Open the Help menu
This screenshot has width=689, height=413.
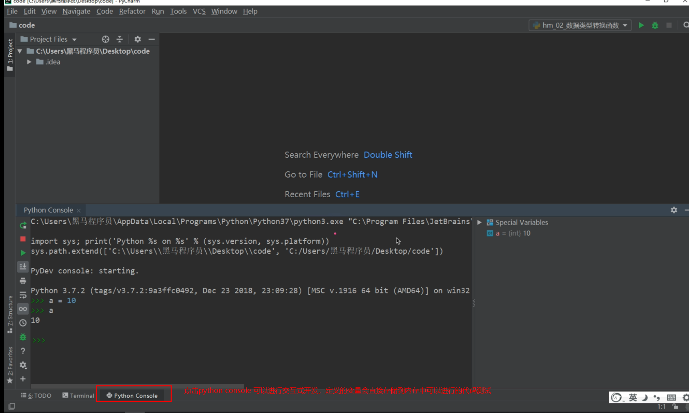250,11
